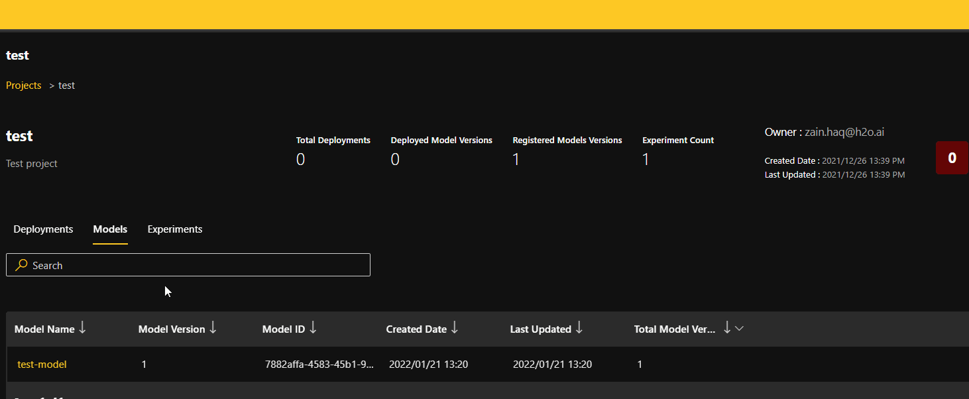The image size is (969, 399).
Task: Sort by Model Name using its arrow
Action: click(x=82, y=328)
